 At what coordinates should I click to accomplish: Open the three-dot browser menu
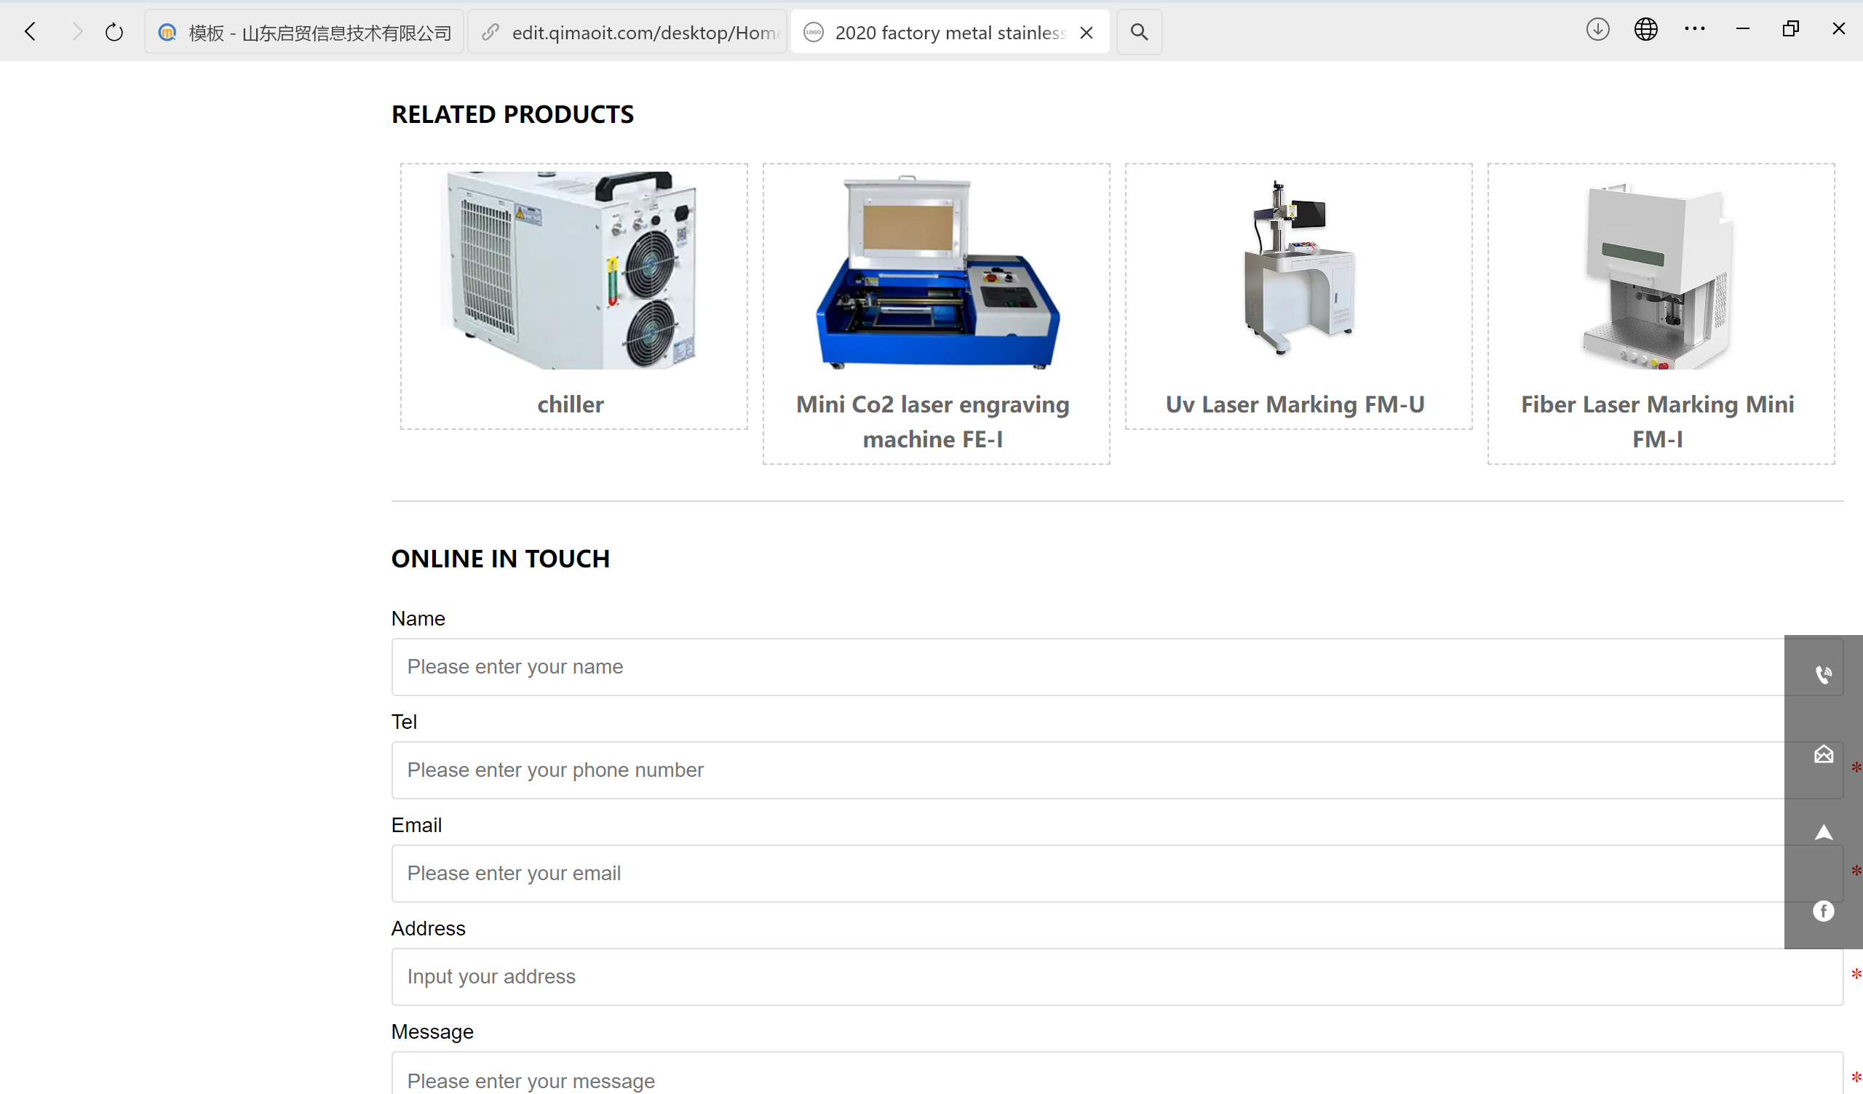click(1693, 30)
